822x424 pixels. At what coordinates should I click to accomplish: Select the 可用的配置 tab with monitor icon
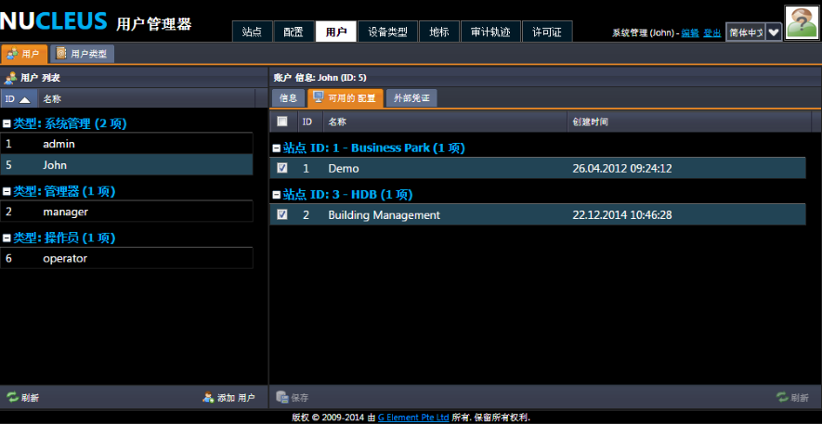point(345,97)
